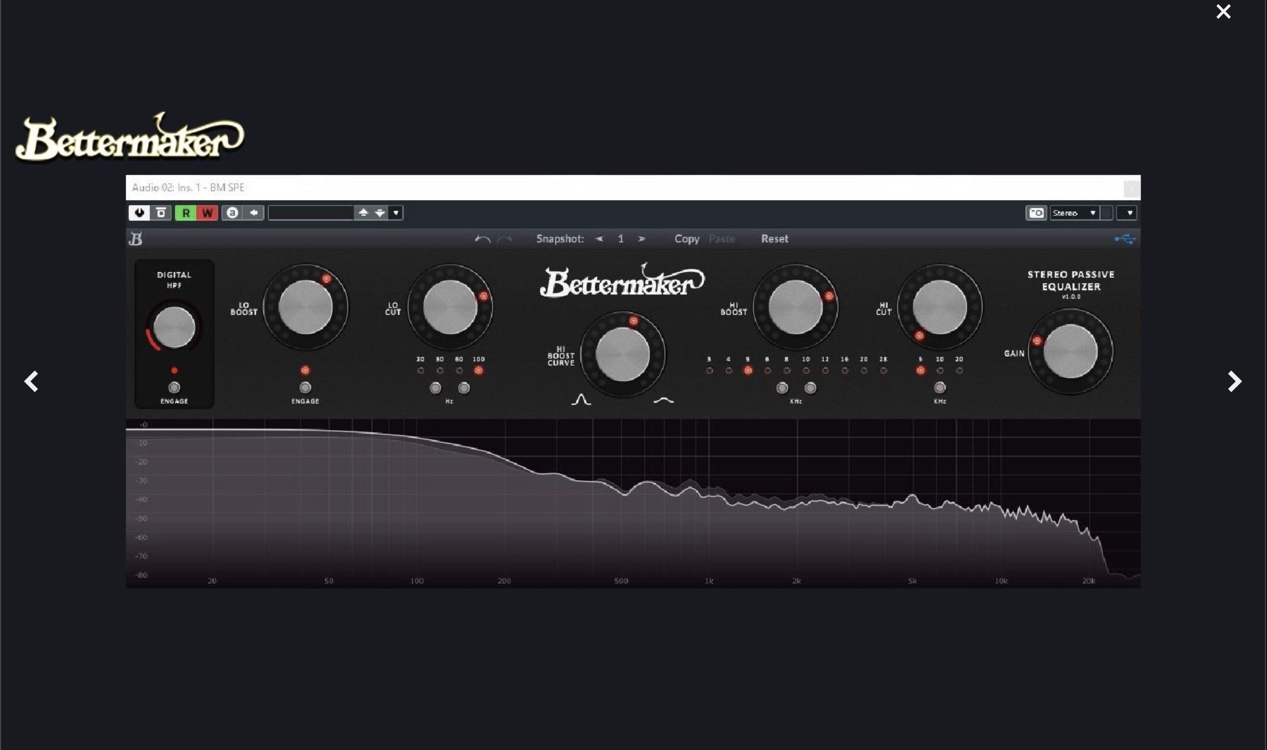The width and height of the screenshot is (1267, 750).
Task: Enable Write automation (red W)
Action: 207,213
